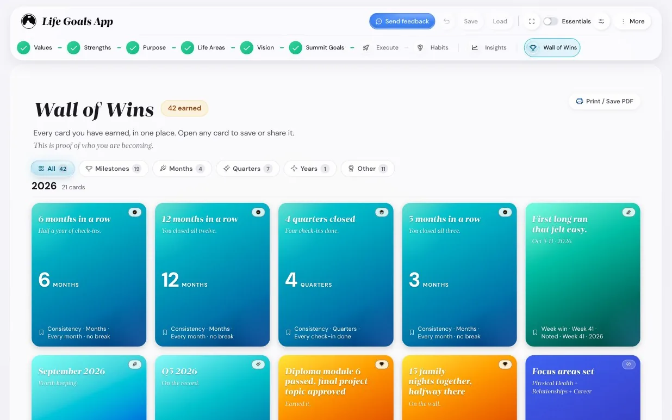Click the Purpose step green checkmark
Screen dimensions: 672x420
tap(133, 48)
